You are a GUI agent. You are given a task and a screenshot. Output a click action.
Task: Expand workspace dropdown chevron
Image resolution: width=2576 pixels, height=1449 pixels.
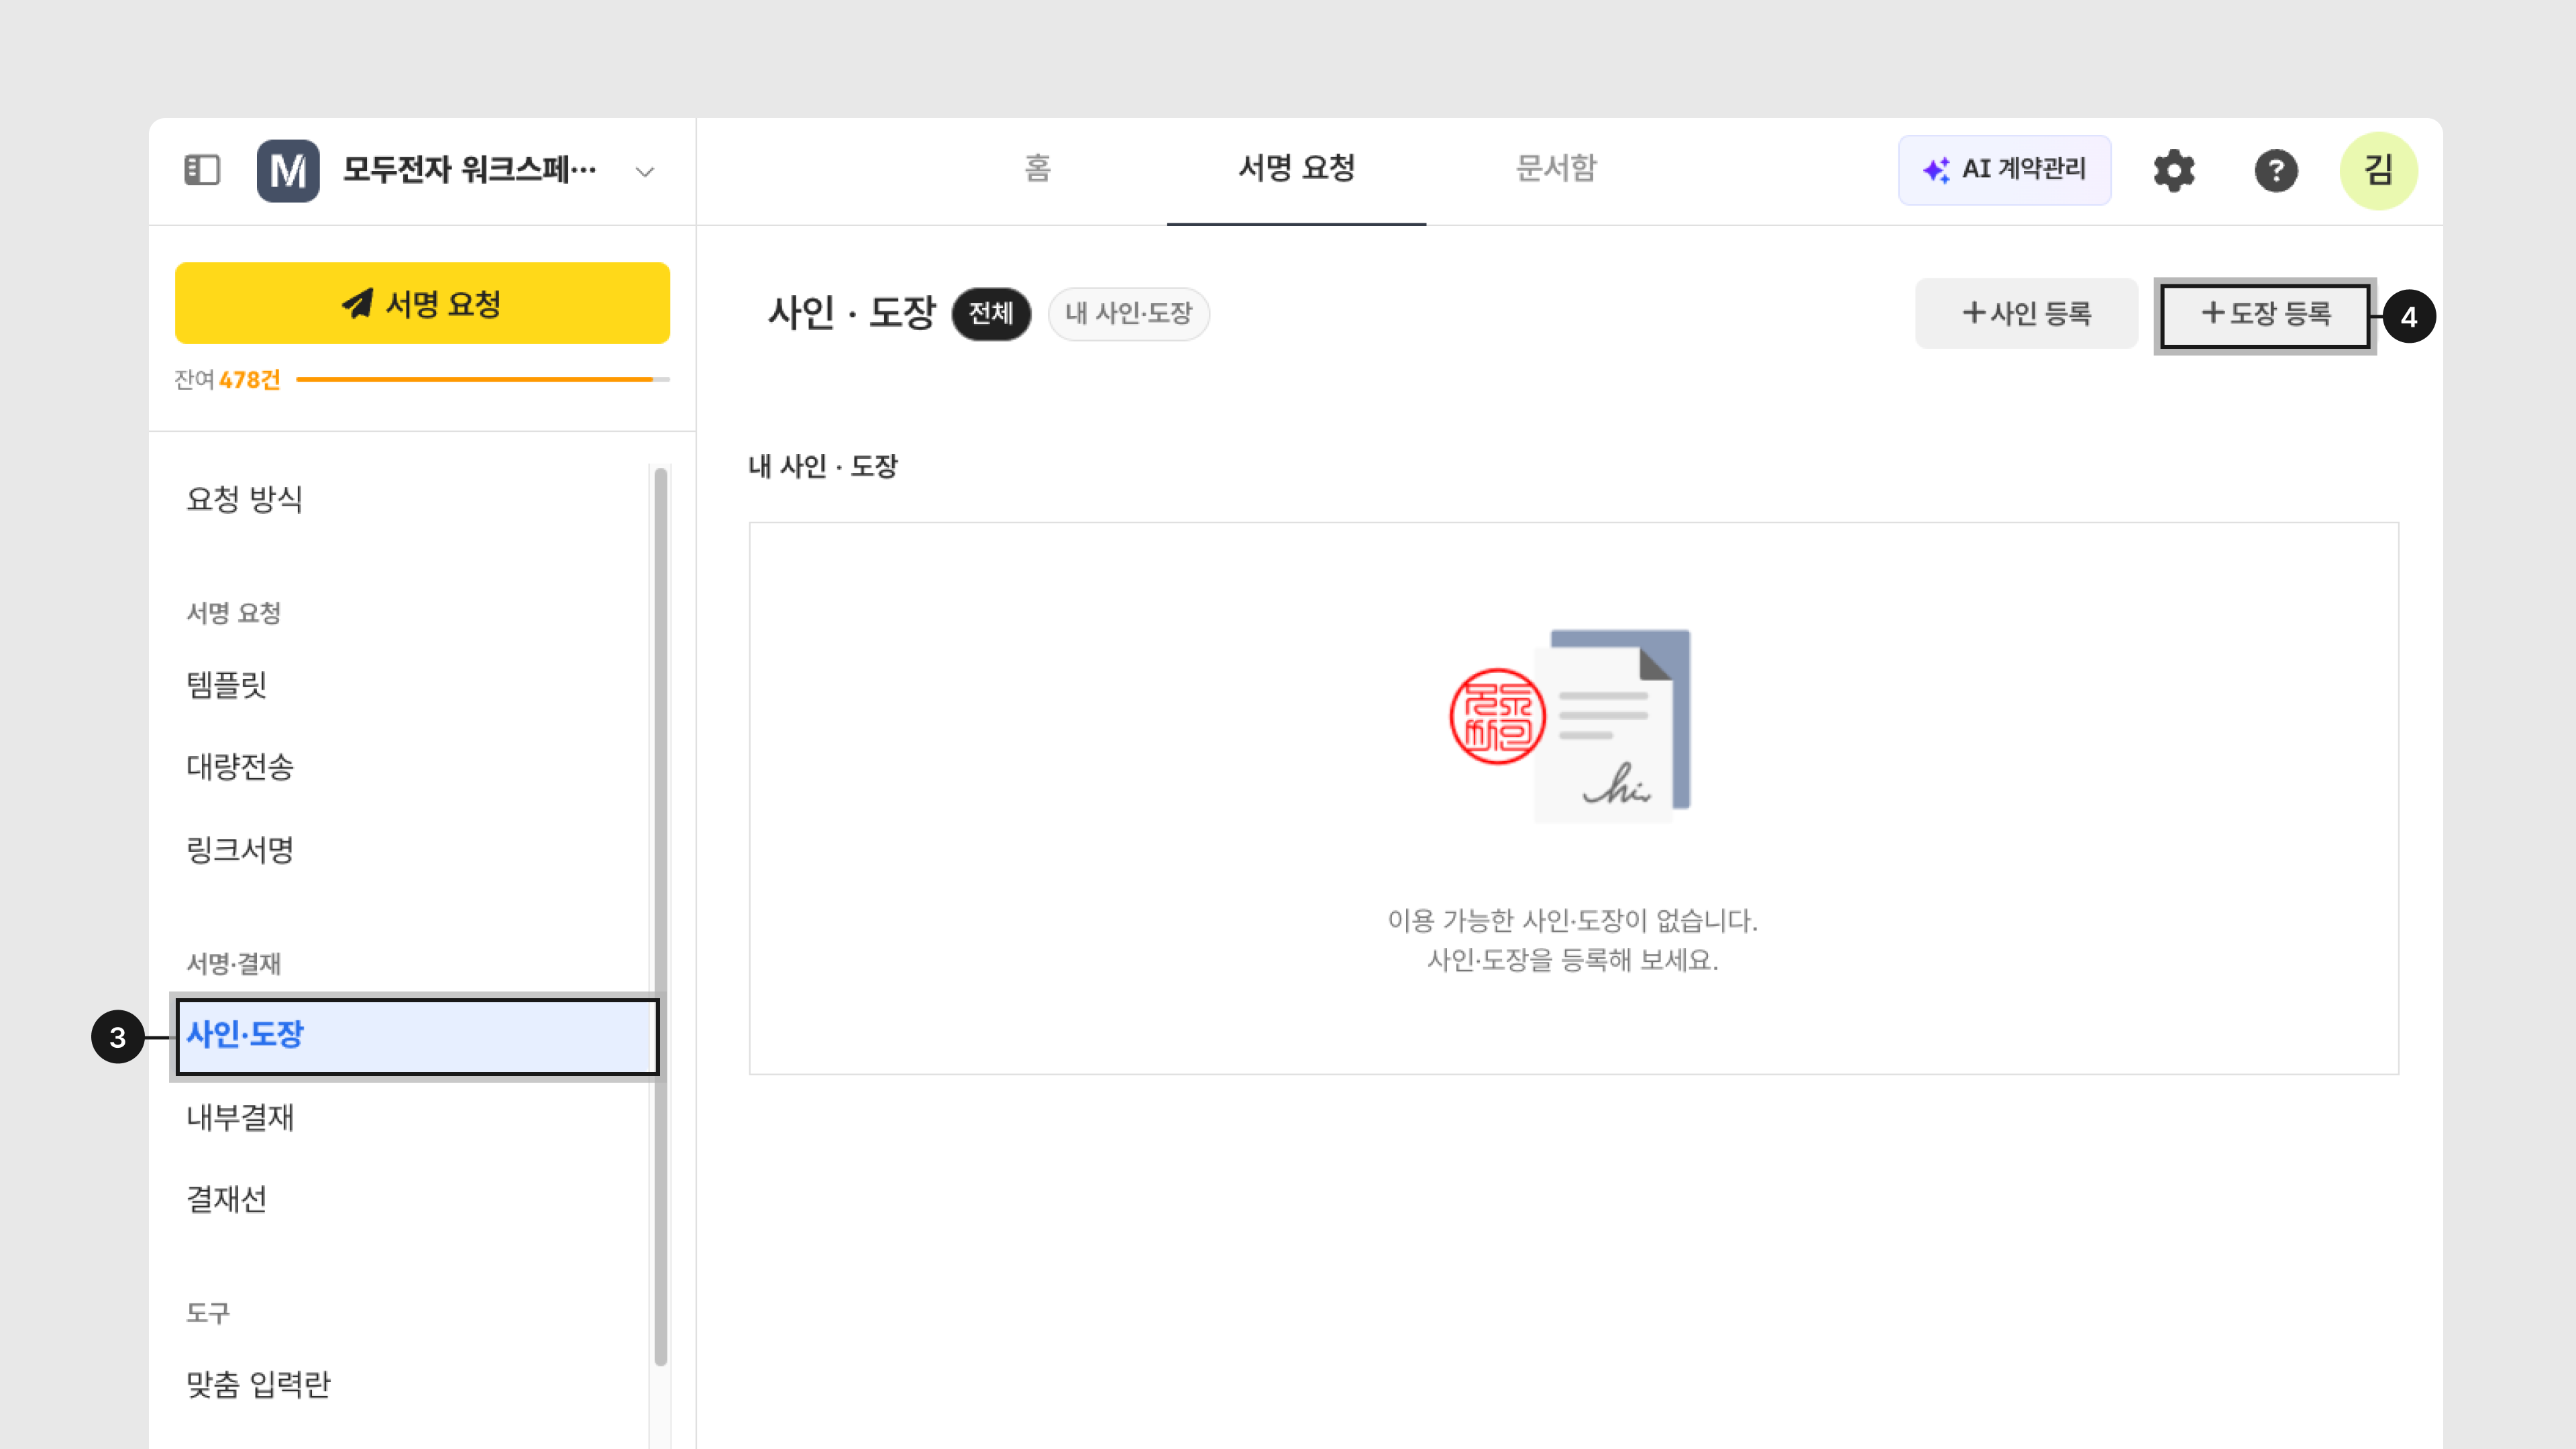[x=645, y=172]
